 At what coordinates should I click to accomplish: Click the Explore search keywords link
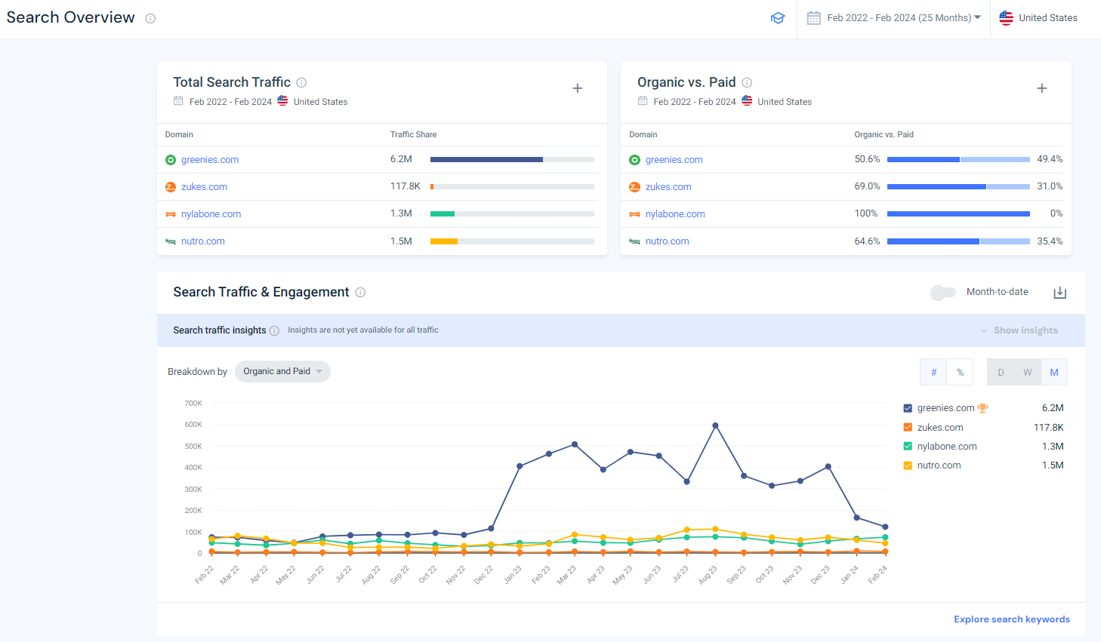click(x=1012, y=619)
